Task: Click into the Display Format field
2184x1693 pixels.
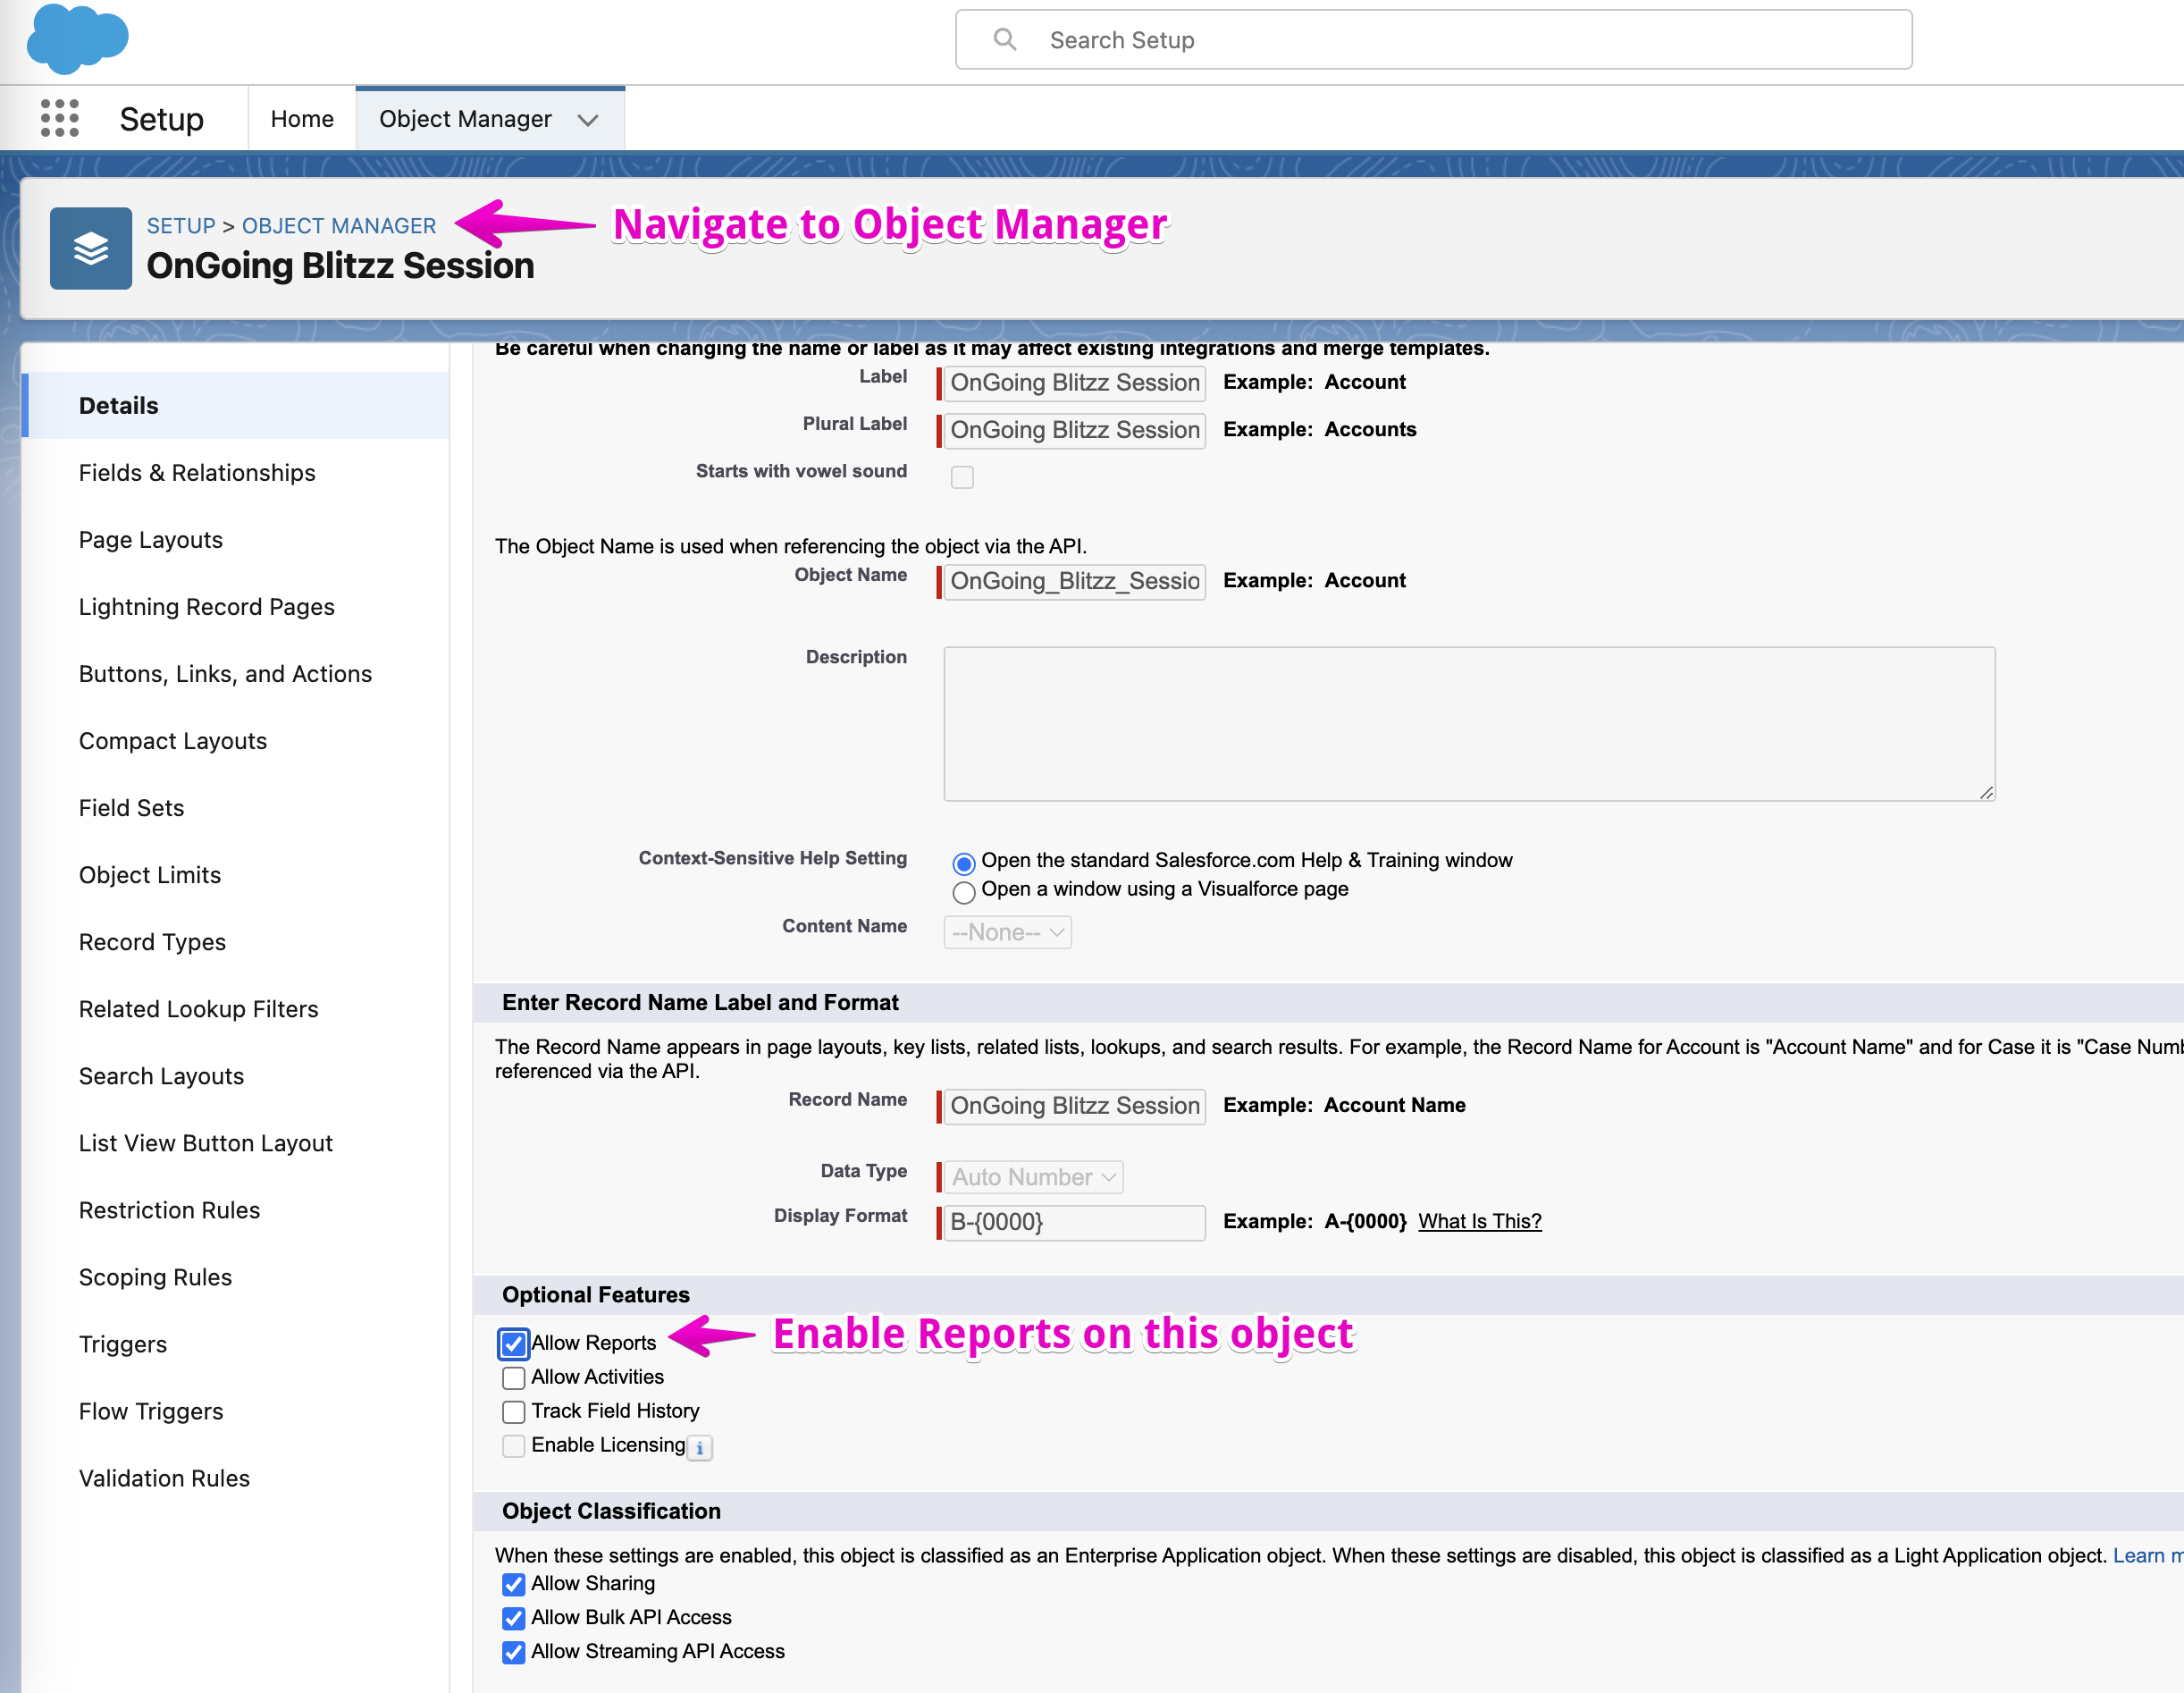Action: click(x=1074, y=1222)
